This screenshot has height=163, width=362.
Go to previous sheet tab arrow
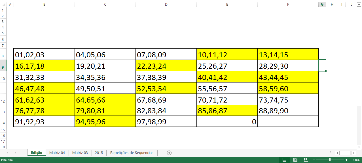7,153
